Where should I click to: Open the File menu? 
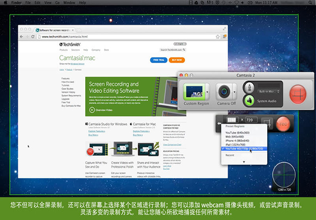tap(28, 3)
